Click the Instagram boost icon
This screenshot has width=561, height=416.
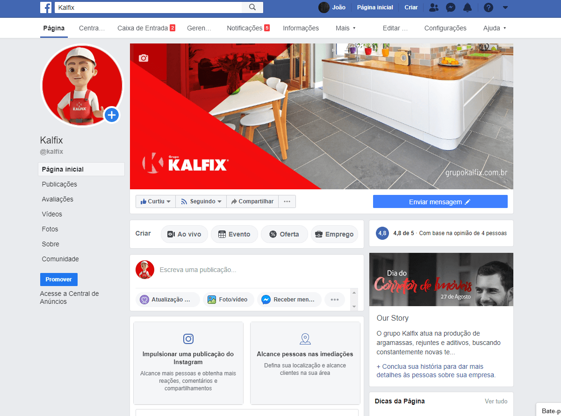188,339
